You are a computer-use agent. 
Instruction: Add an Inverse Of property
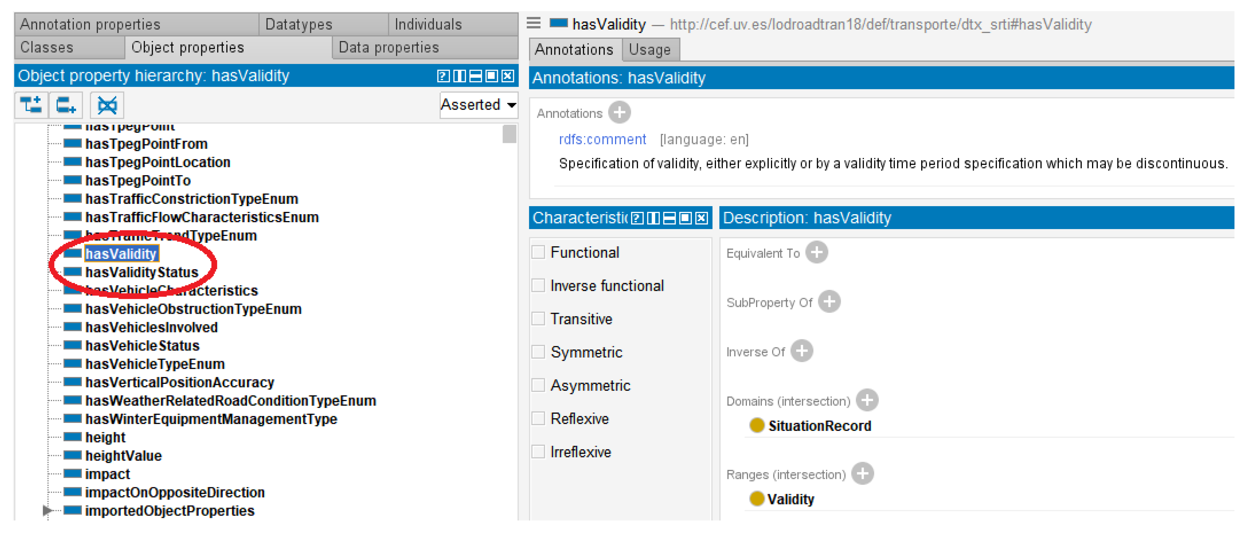pos(802,351)
